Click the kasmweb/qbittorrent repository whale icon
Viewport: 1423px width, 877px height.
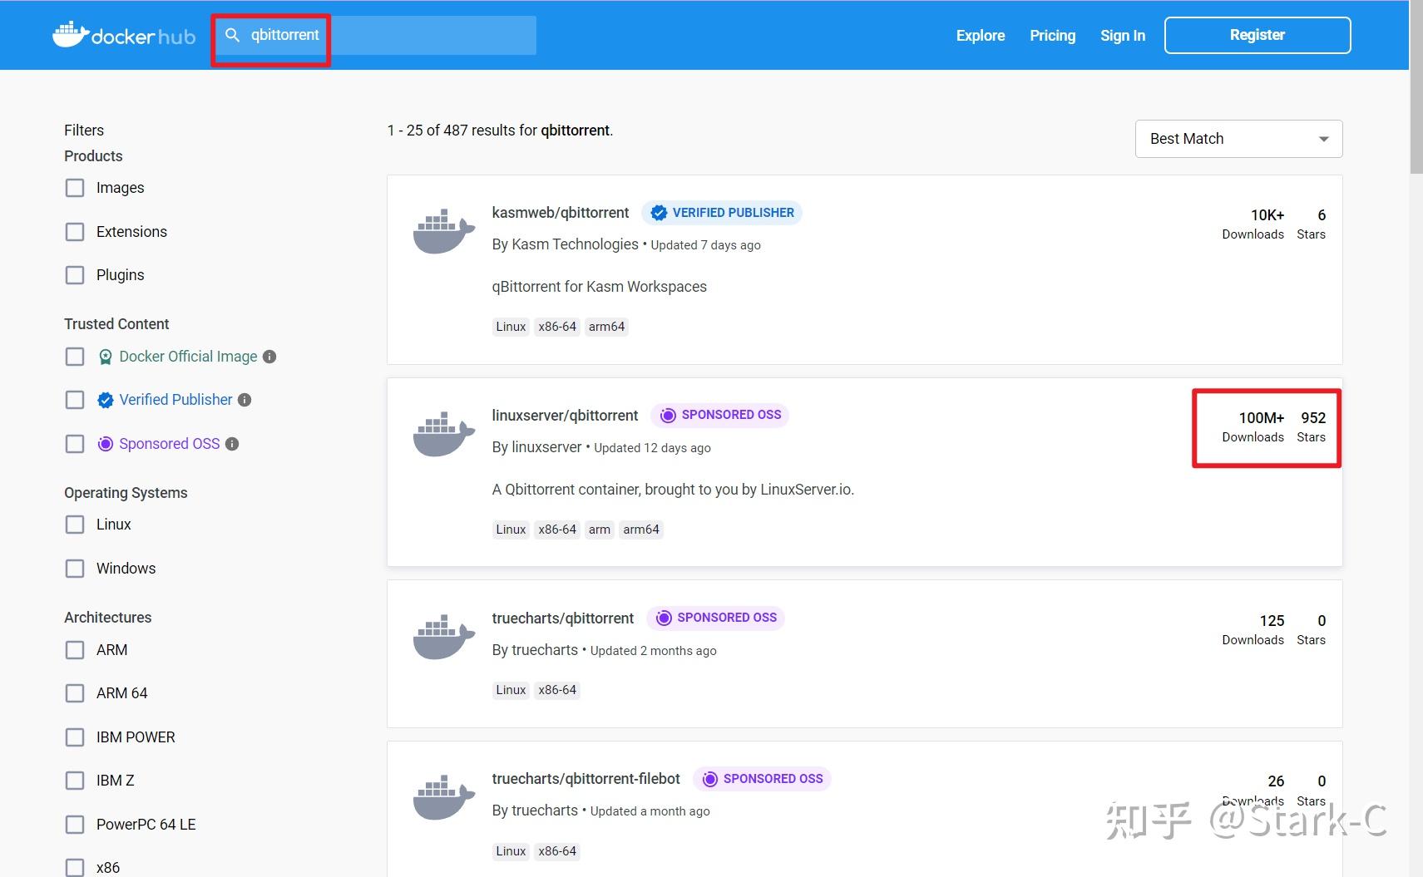[x=443, y=230]
